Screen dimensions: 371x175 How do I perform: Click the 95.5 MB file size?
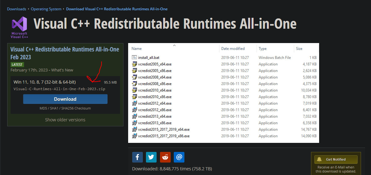(x=110, y=82)
